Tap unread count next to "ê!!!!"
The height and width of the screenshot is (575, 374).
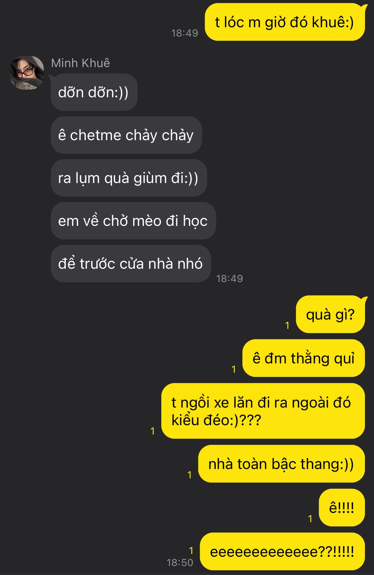310,519
